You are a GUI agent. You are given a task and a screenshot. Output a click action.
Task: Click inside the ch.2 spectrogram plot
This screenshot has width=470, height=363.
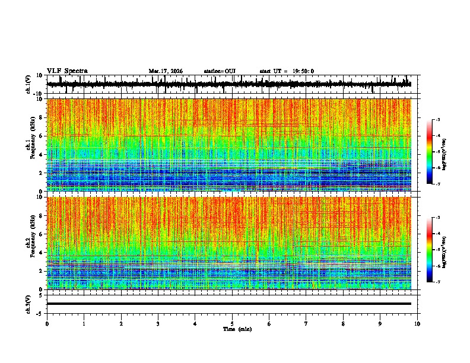tap(229, 243)
